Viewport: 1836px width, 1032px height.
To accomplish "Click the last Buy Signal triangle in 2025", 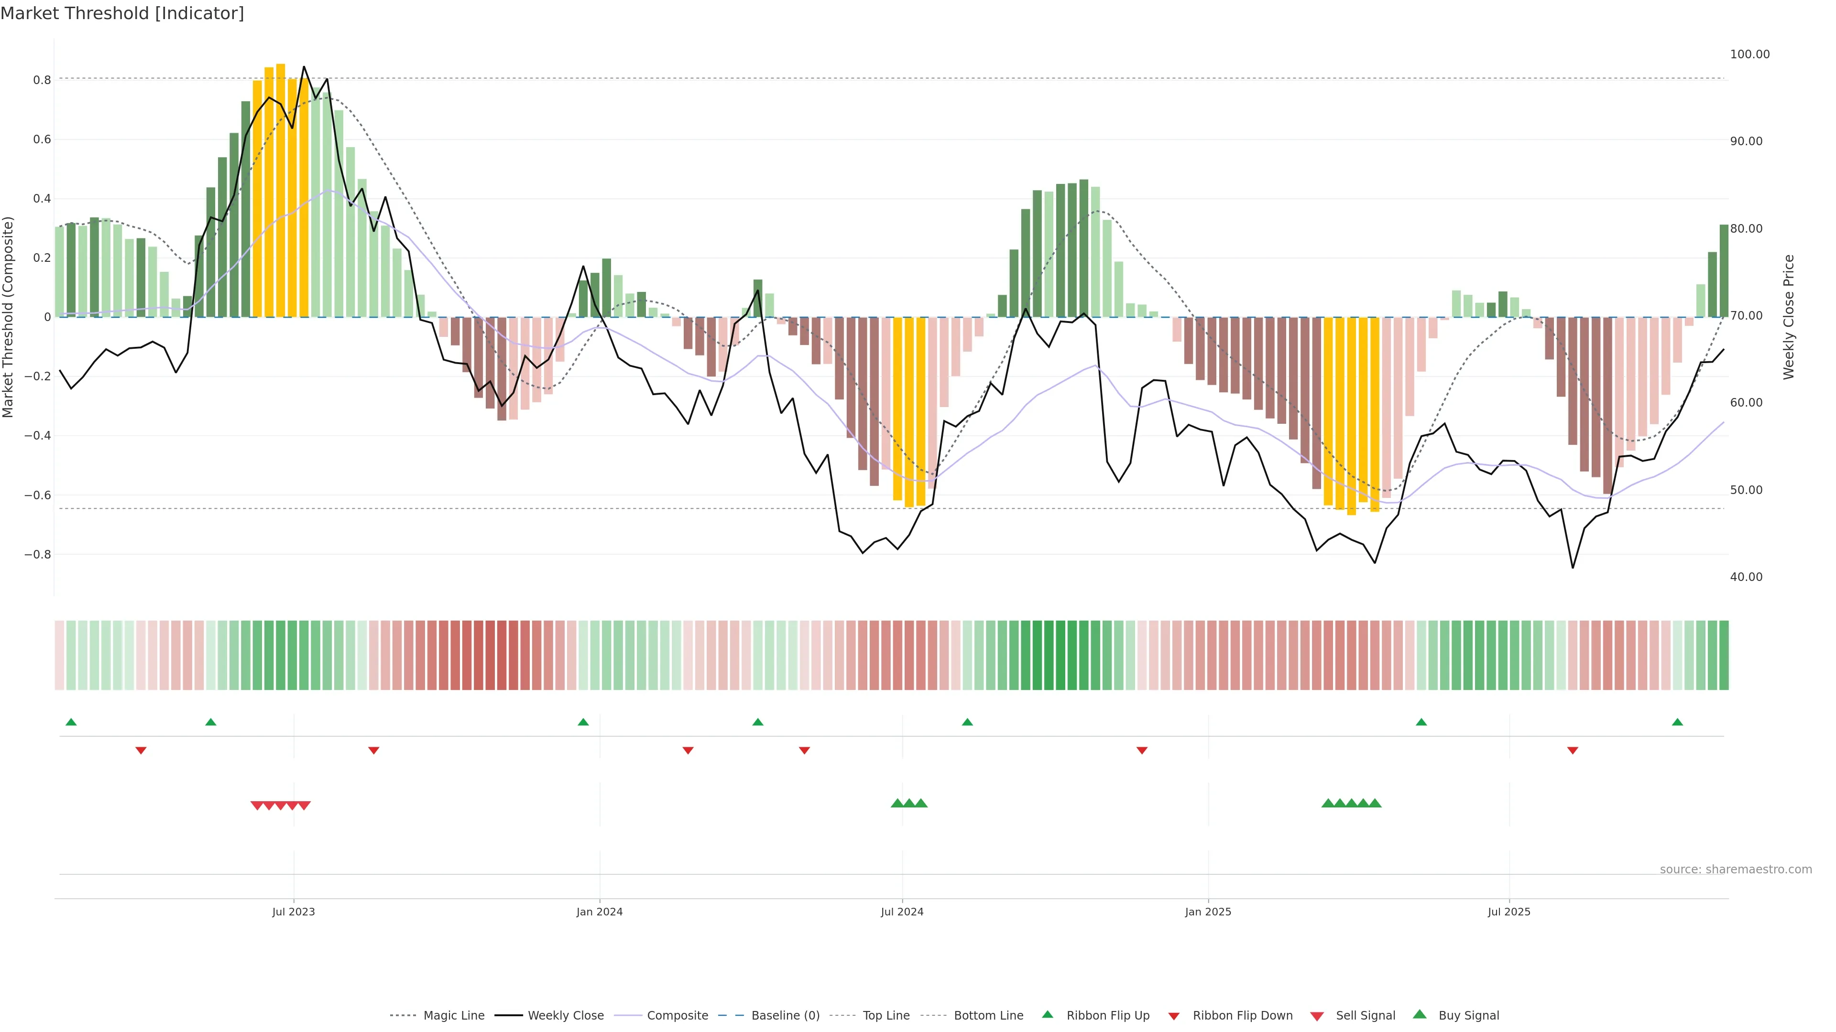I will 1375,803.
